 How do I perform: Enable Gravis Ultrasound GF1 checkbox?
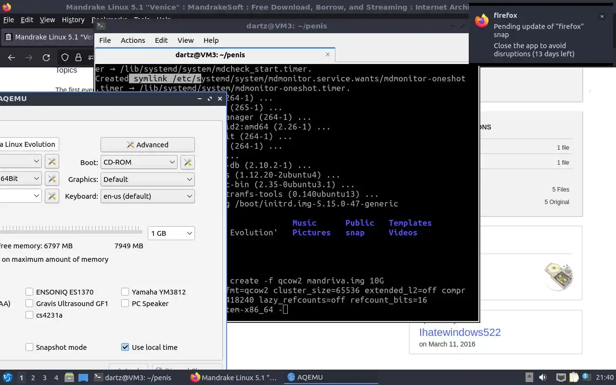(x=29, y=303)
